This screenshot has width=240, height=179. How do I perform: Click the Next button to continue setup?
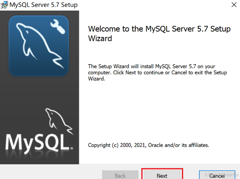[x=162, y=175]
